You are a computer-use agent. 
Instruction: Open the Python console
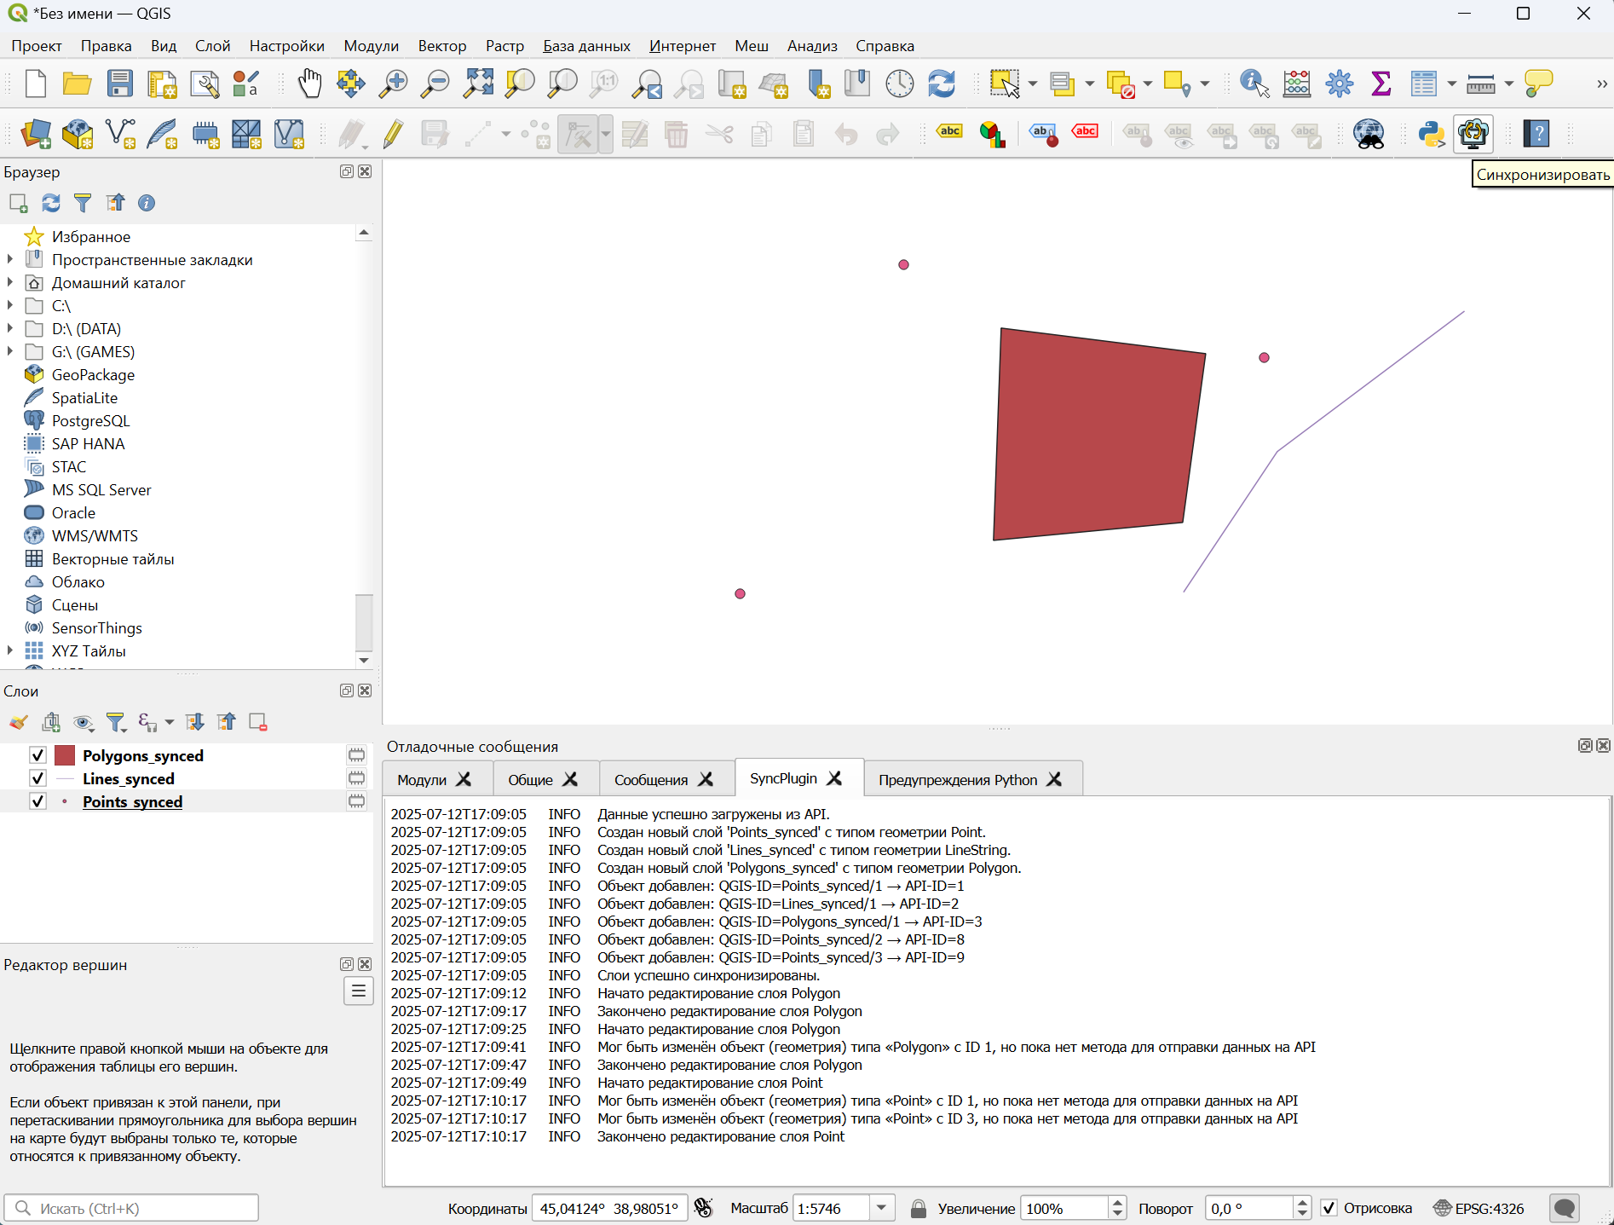click(x=1432, y=134)
